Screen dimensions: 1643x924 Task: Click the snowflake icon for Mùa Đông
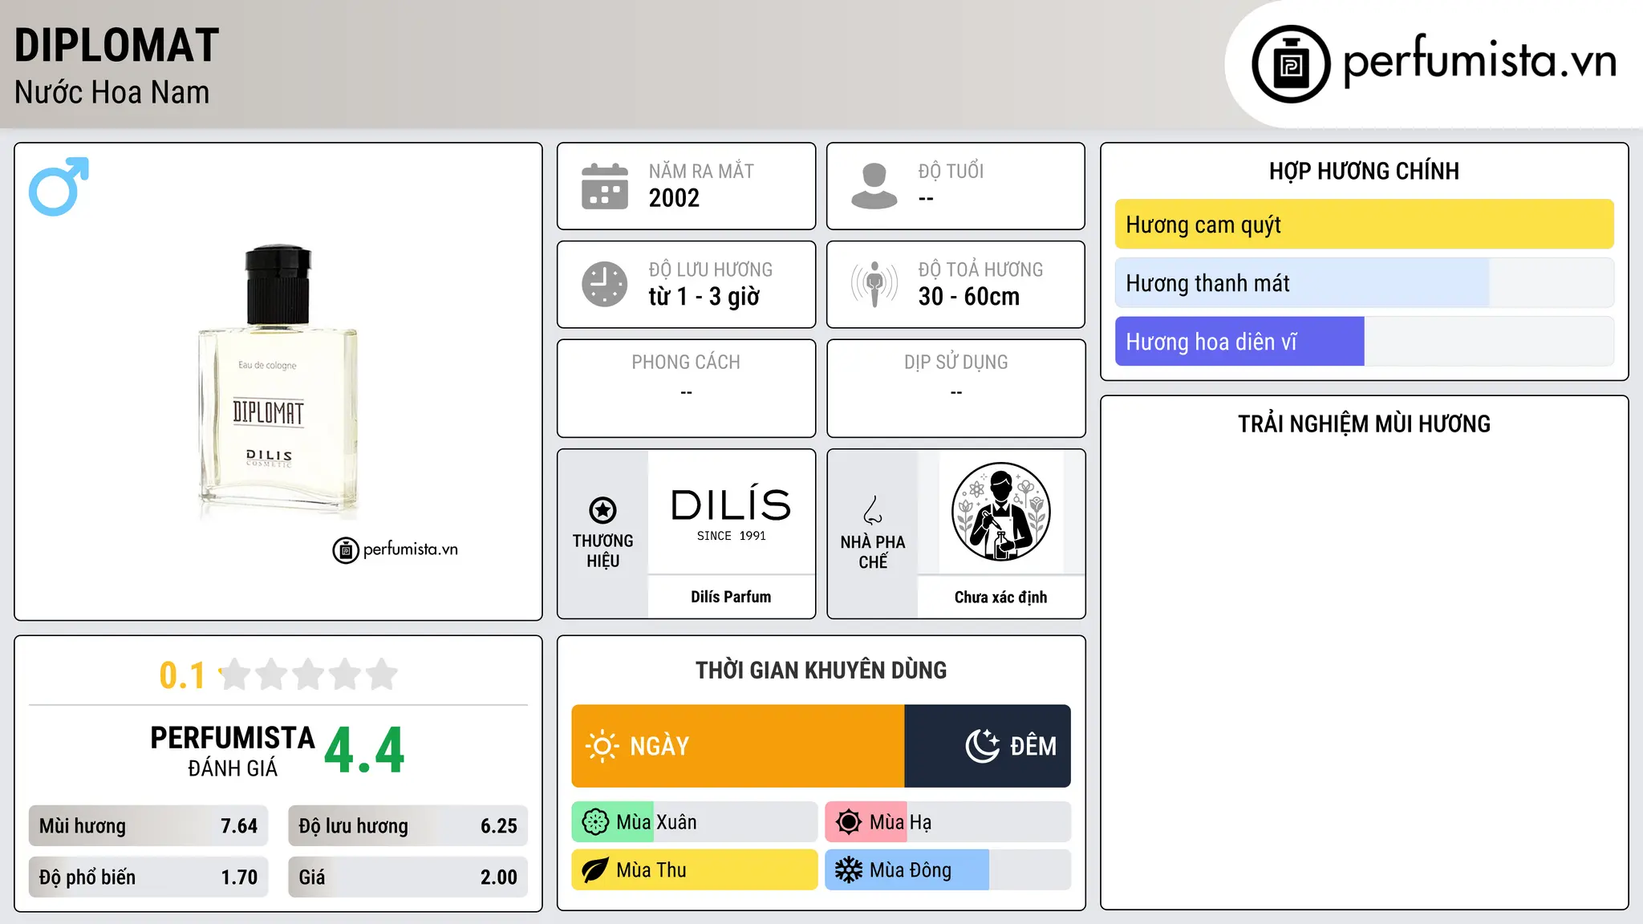click(x=849, y=870)
